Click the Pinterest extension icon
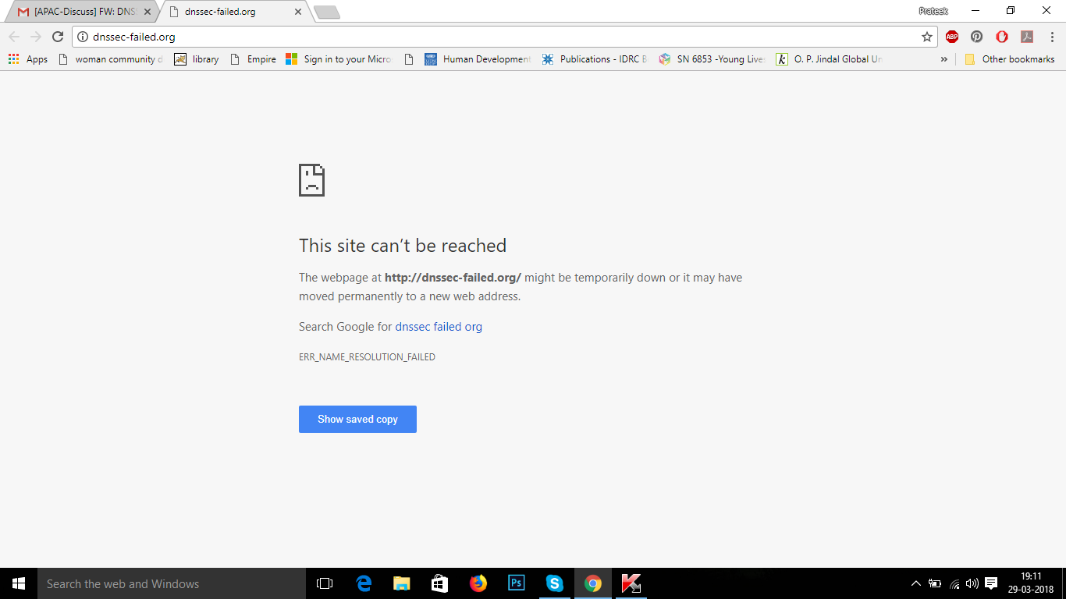The image size is (1066, 599). coord(976,37)
